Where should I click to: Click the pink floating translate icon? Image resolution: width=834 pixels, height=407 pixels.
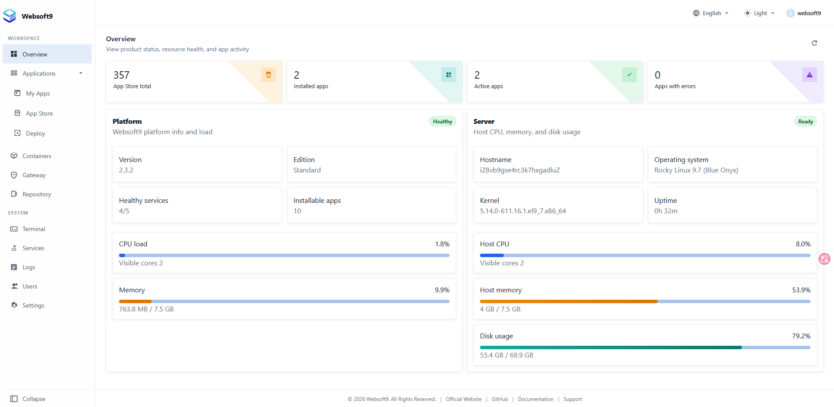824,259
